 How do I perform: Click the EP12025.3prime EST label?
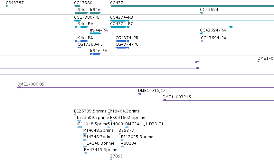[137, 137]
